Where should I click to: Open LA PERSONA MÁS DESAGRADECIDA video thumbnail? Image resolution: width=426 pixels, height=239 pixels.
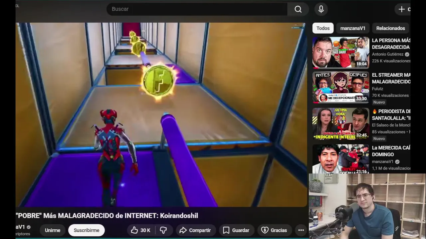click(x=341, y=52)
